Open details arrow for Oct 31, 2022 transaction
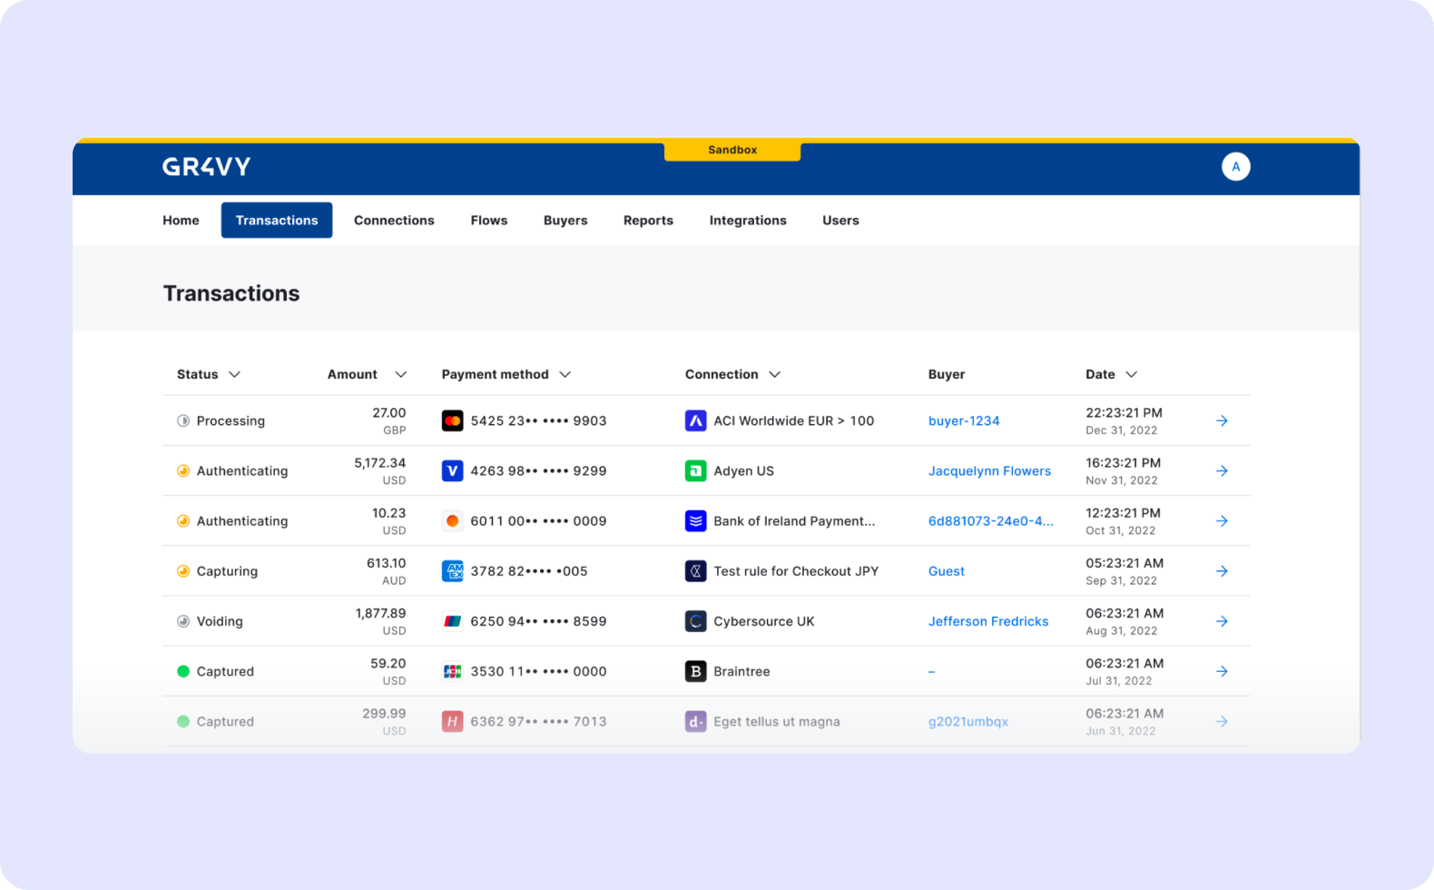Image resolution: width=1434 pixels, height=890 pixels. pos(1222,520)
